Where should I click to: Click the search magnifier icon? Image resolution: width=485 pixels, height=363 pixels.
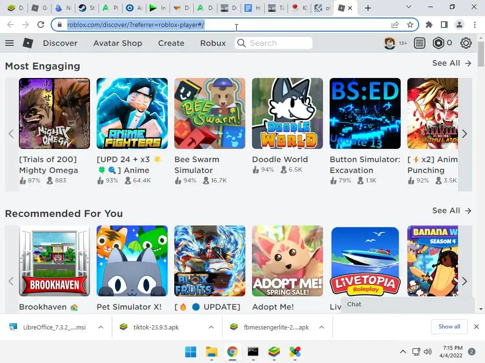pos(241,43)
